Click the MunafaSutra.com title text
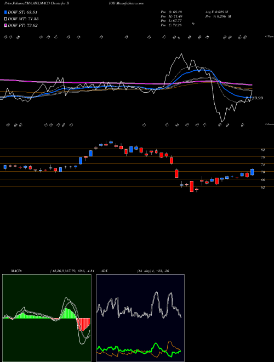Image resolution: width=274 pixels, height=362 pixels. point(130,3)
